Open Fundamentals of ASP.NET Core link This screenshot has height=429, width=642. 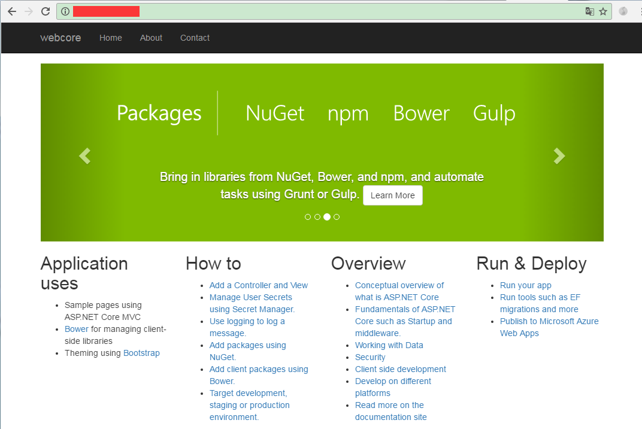405,321
